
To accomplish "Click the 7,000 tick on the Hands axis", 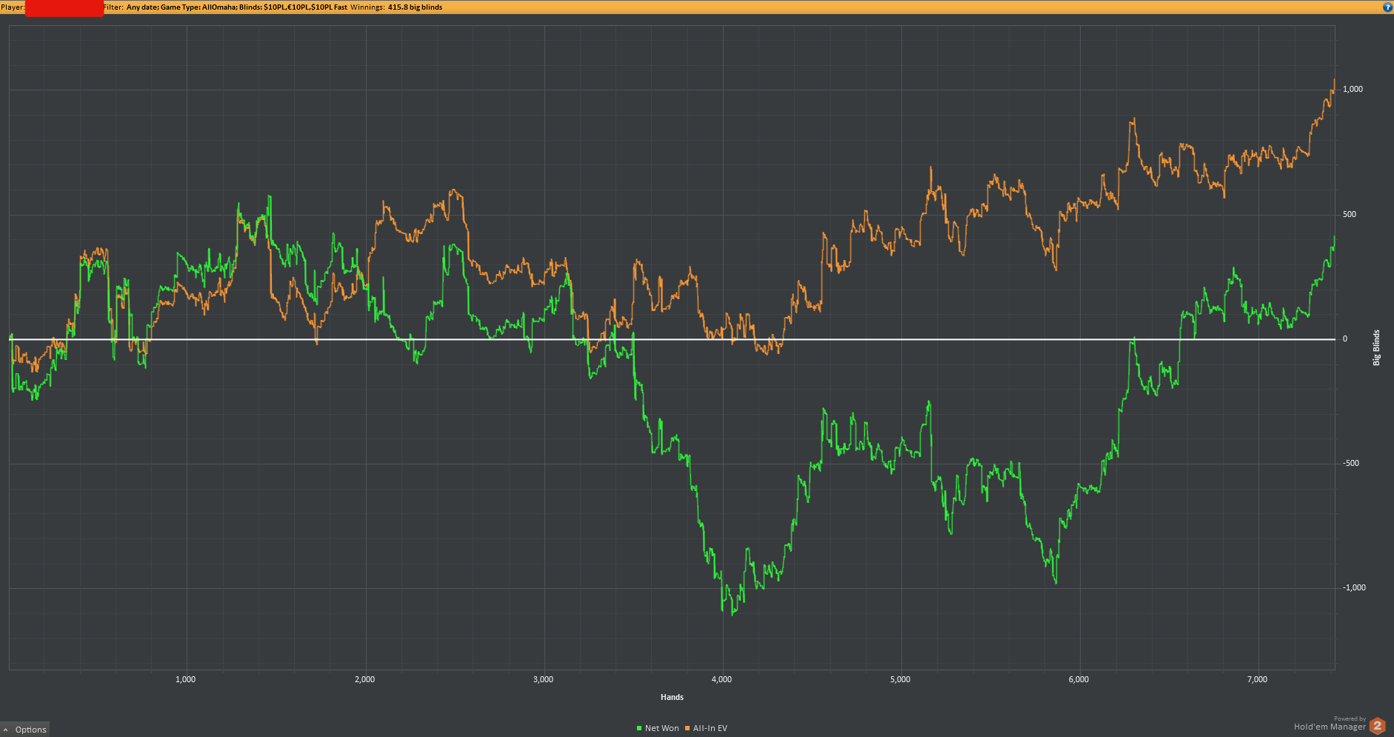I will coord(1258,679).
